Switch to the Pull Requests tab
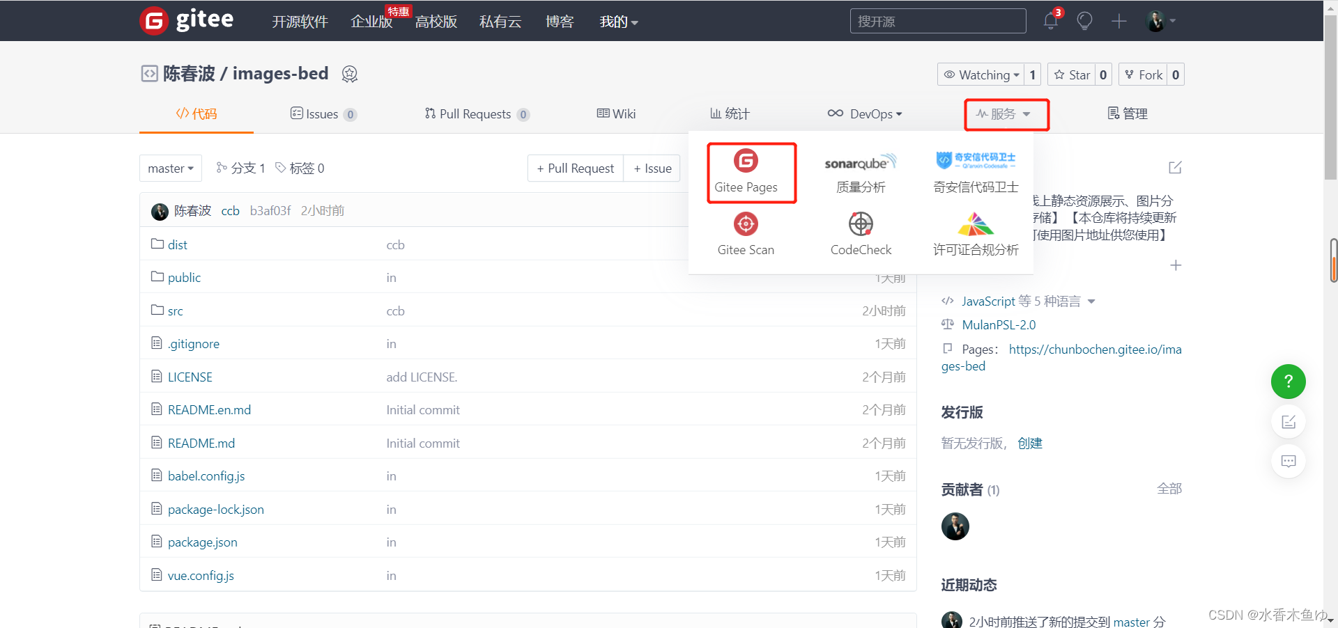This screenshot has width=1338, height=628. coord(477,113)
